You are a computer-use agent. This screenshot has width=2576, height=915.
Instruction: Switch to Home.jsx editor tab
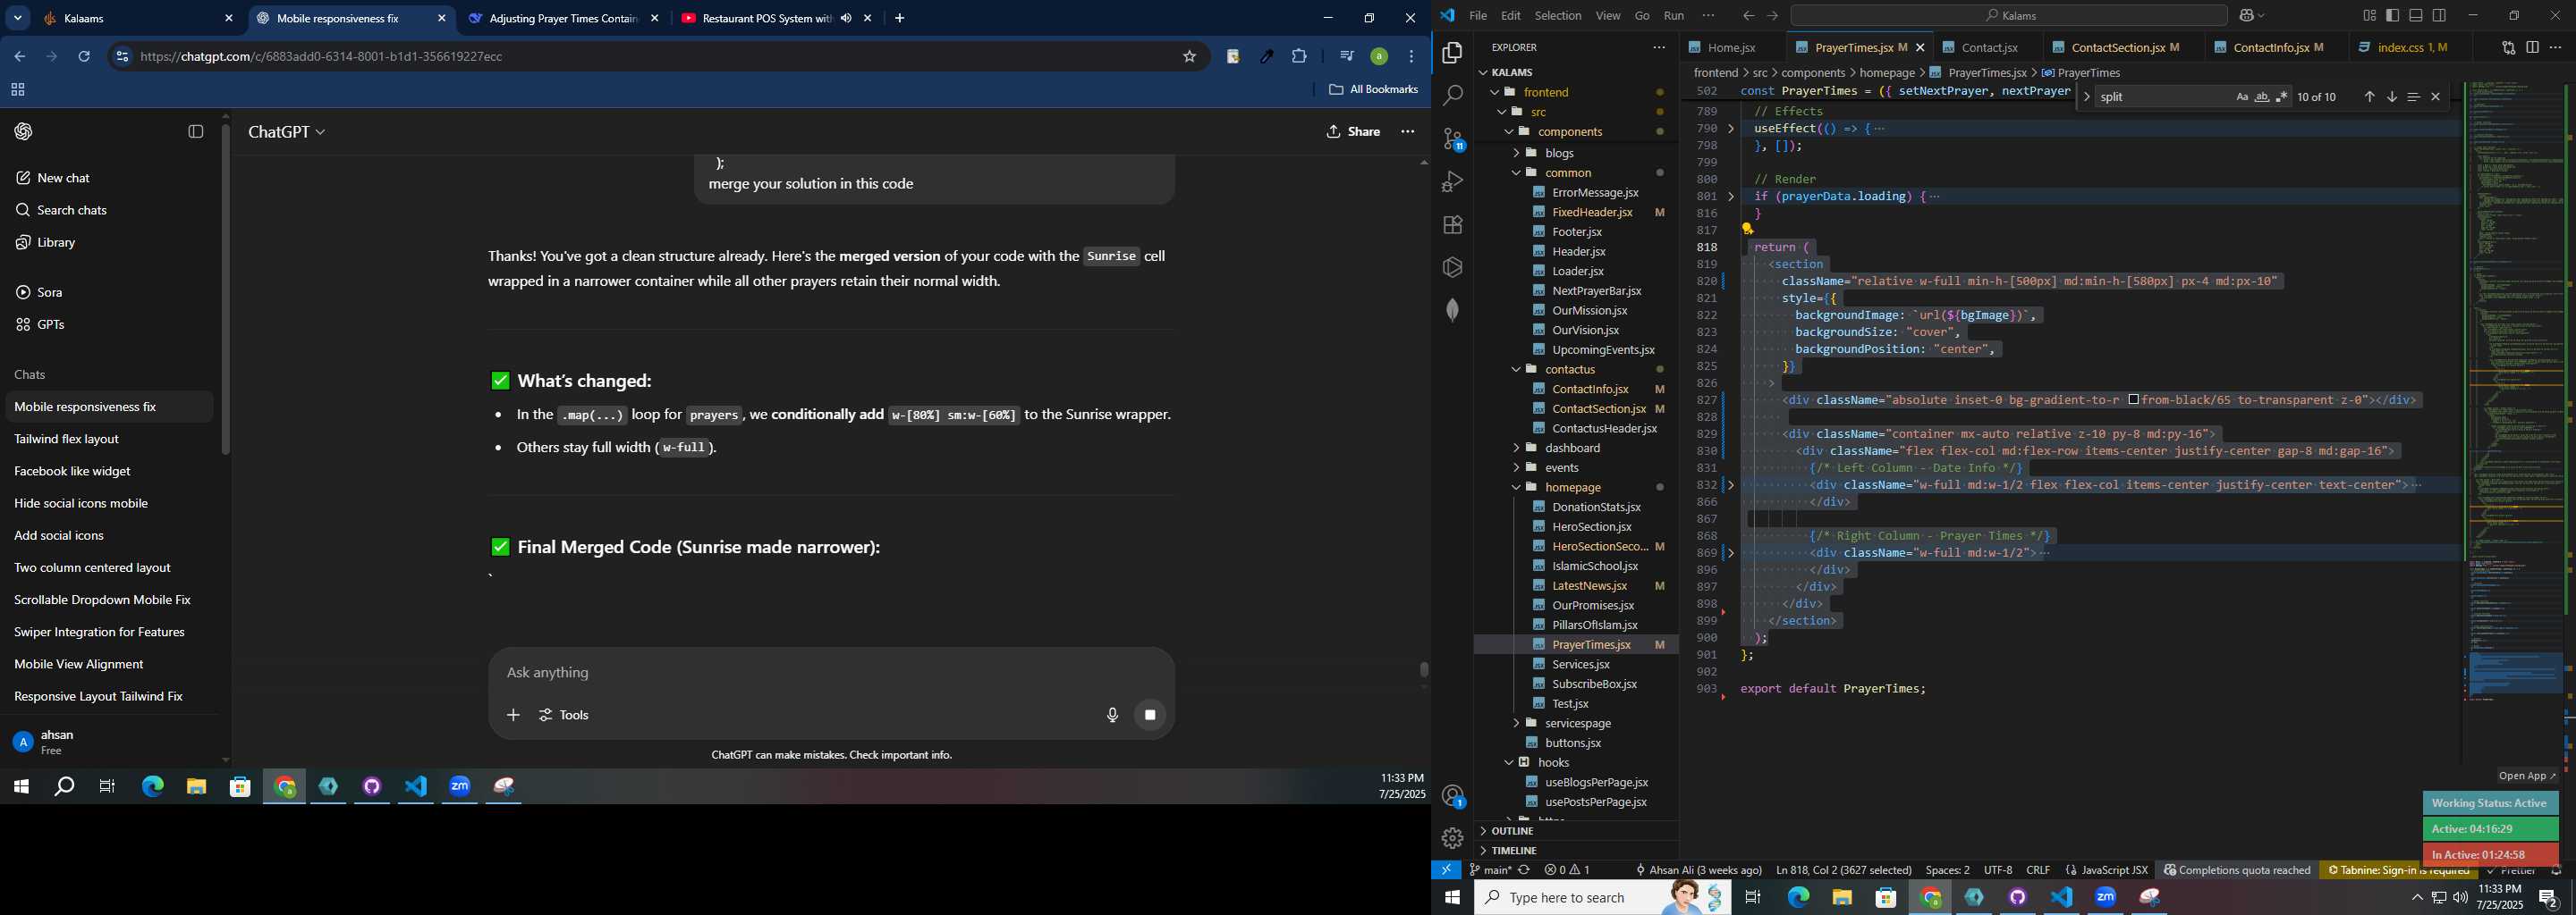[1732, 48]
